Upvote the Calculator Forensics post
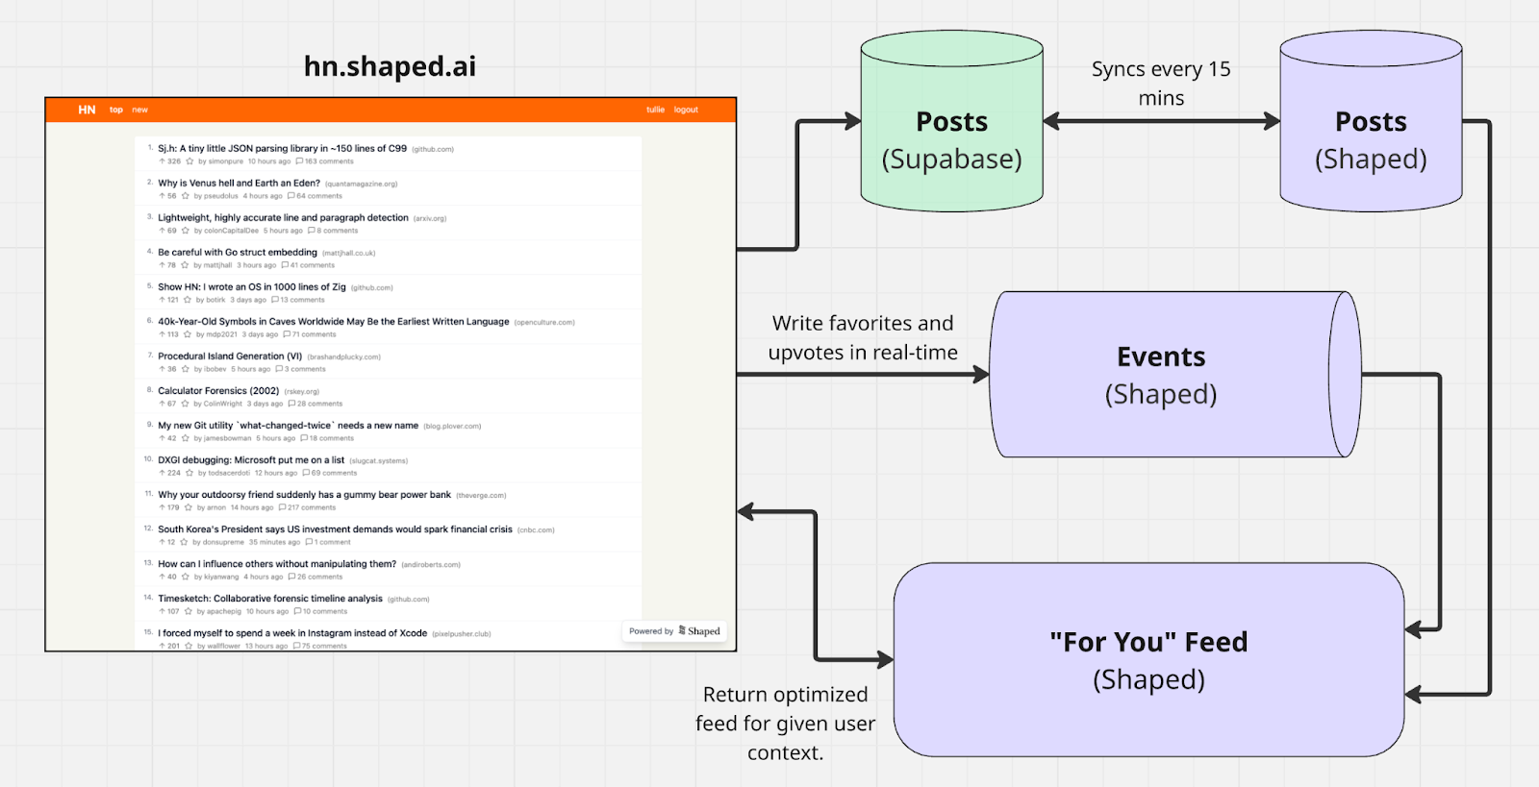This screenshot has width=1539, height=787. coord(162,404)
